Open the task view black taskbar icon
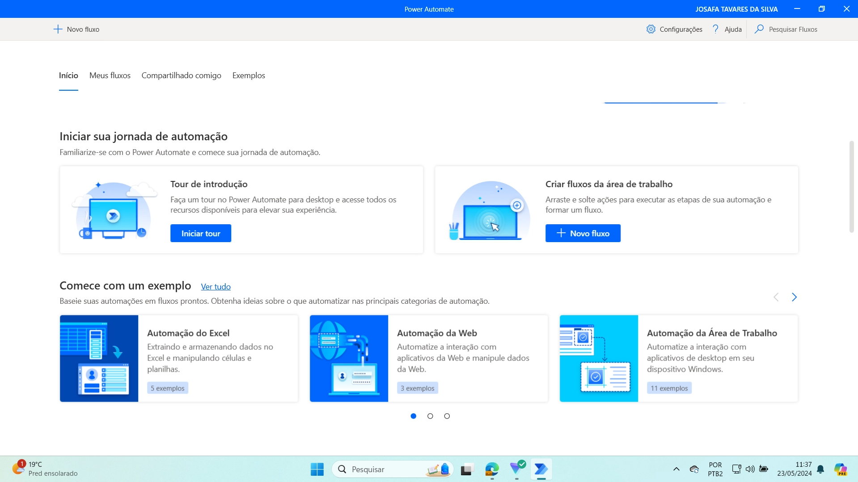 467,469
